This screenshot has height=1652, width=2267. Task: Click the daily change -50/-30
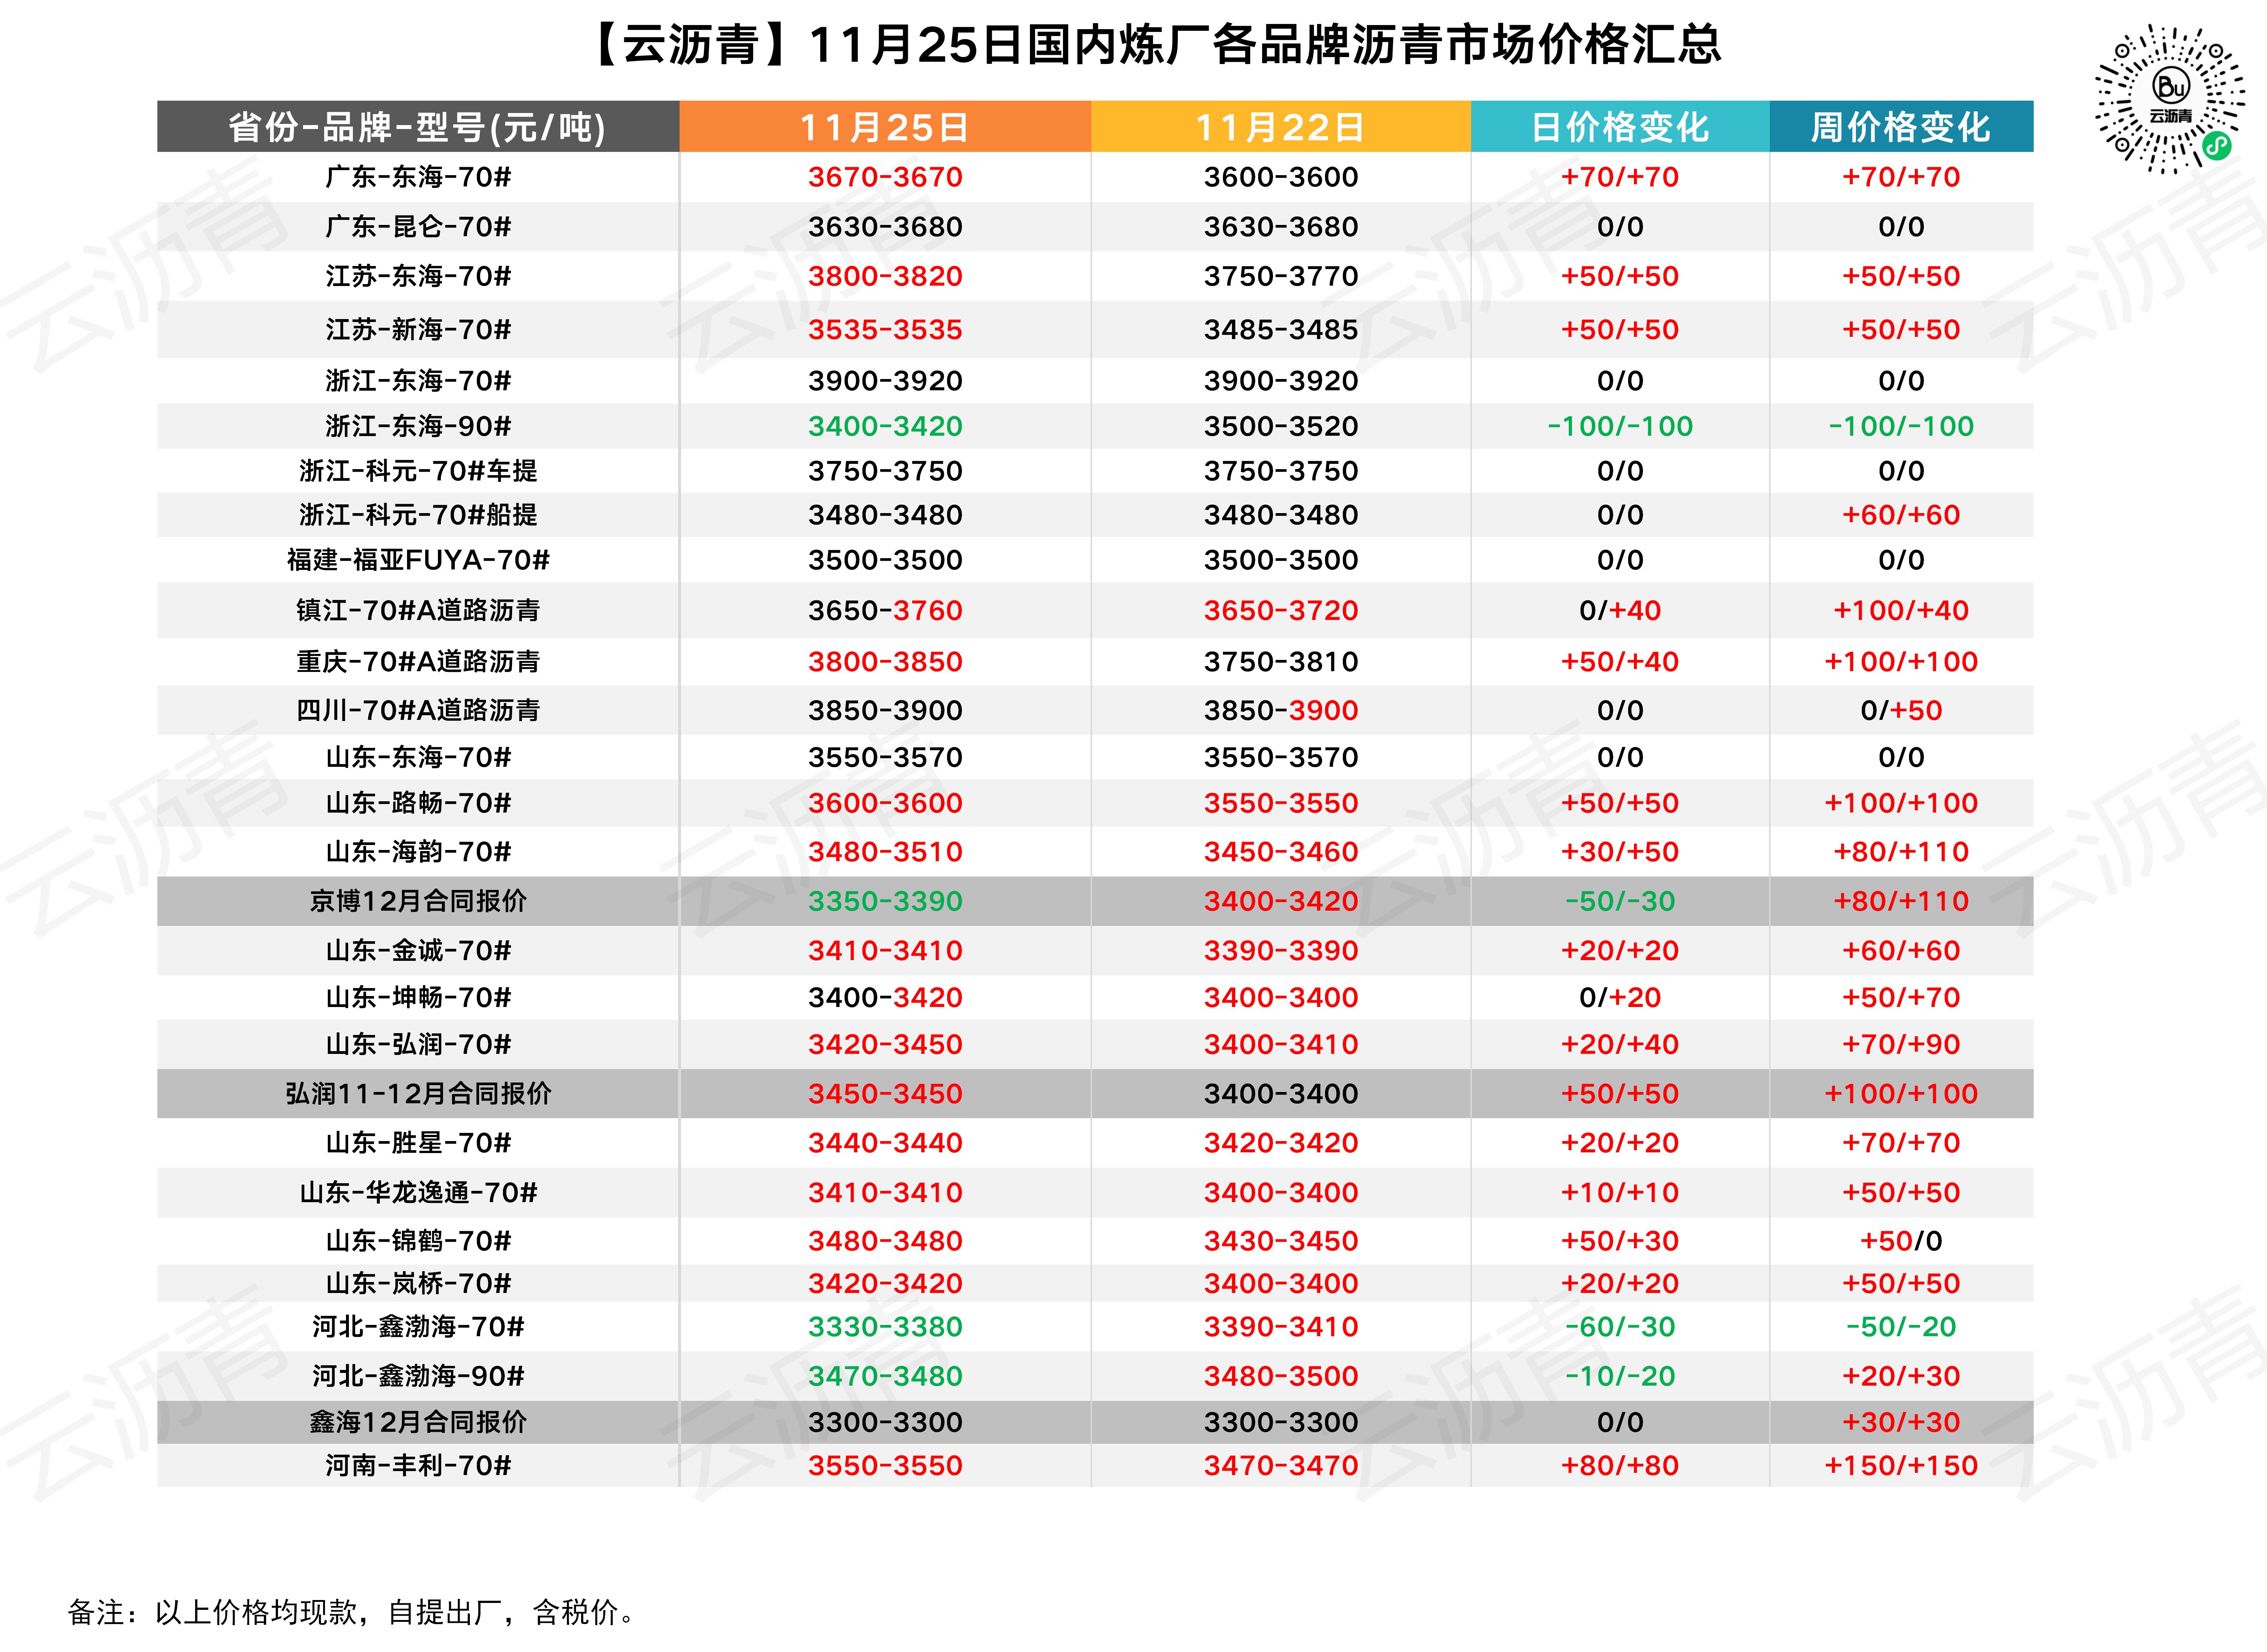[1620, 901]
